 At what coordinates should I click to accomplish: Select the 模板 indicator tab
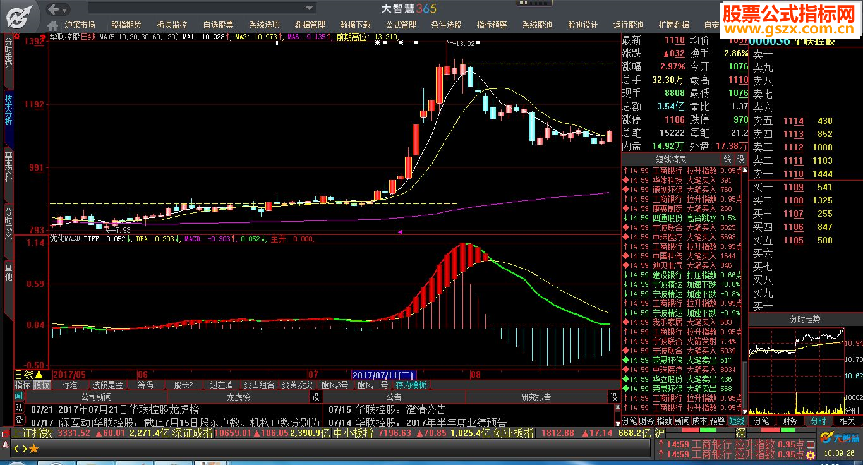tap(42, 385)
